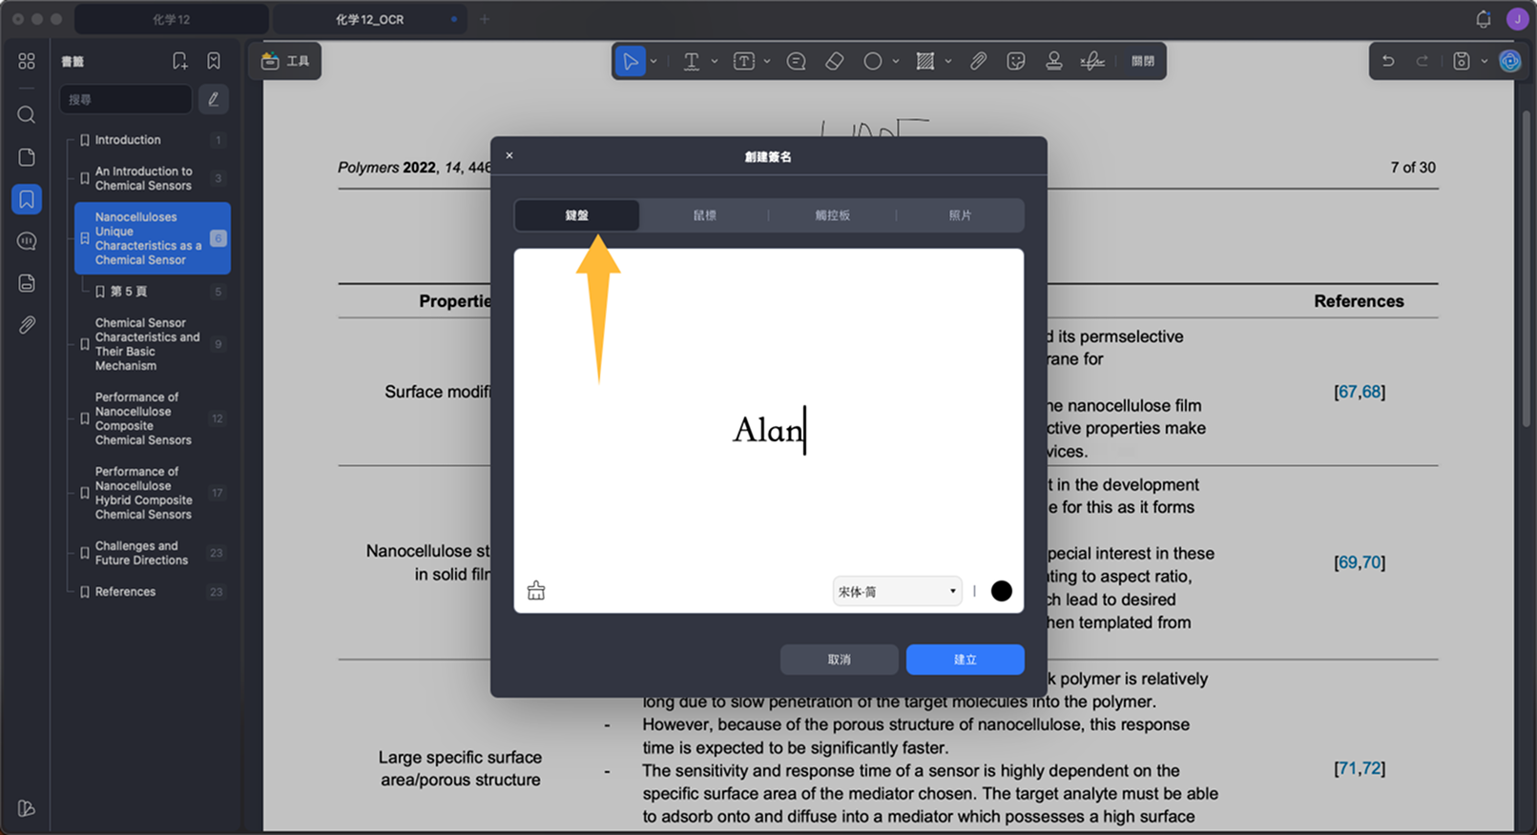The image size is (1537, 835).
Task: Open a new tab with plus button
Action: click(x=485, y=19)
